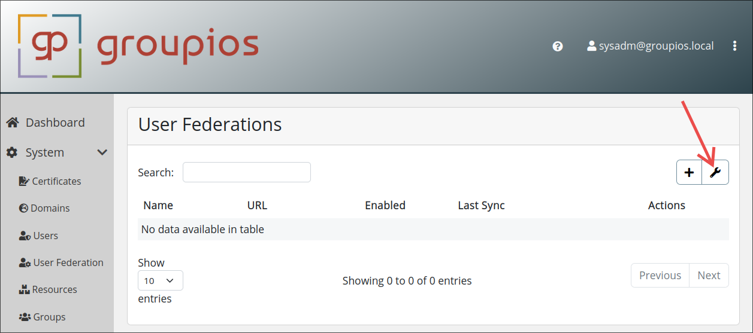753x333 pixels.
Task: Open the three-dot kebab menu in header
Action: tap(734, 46)
